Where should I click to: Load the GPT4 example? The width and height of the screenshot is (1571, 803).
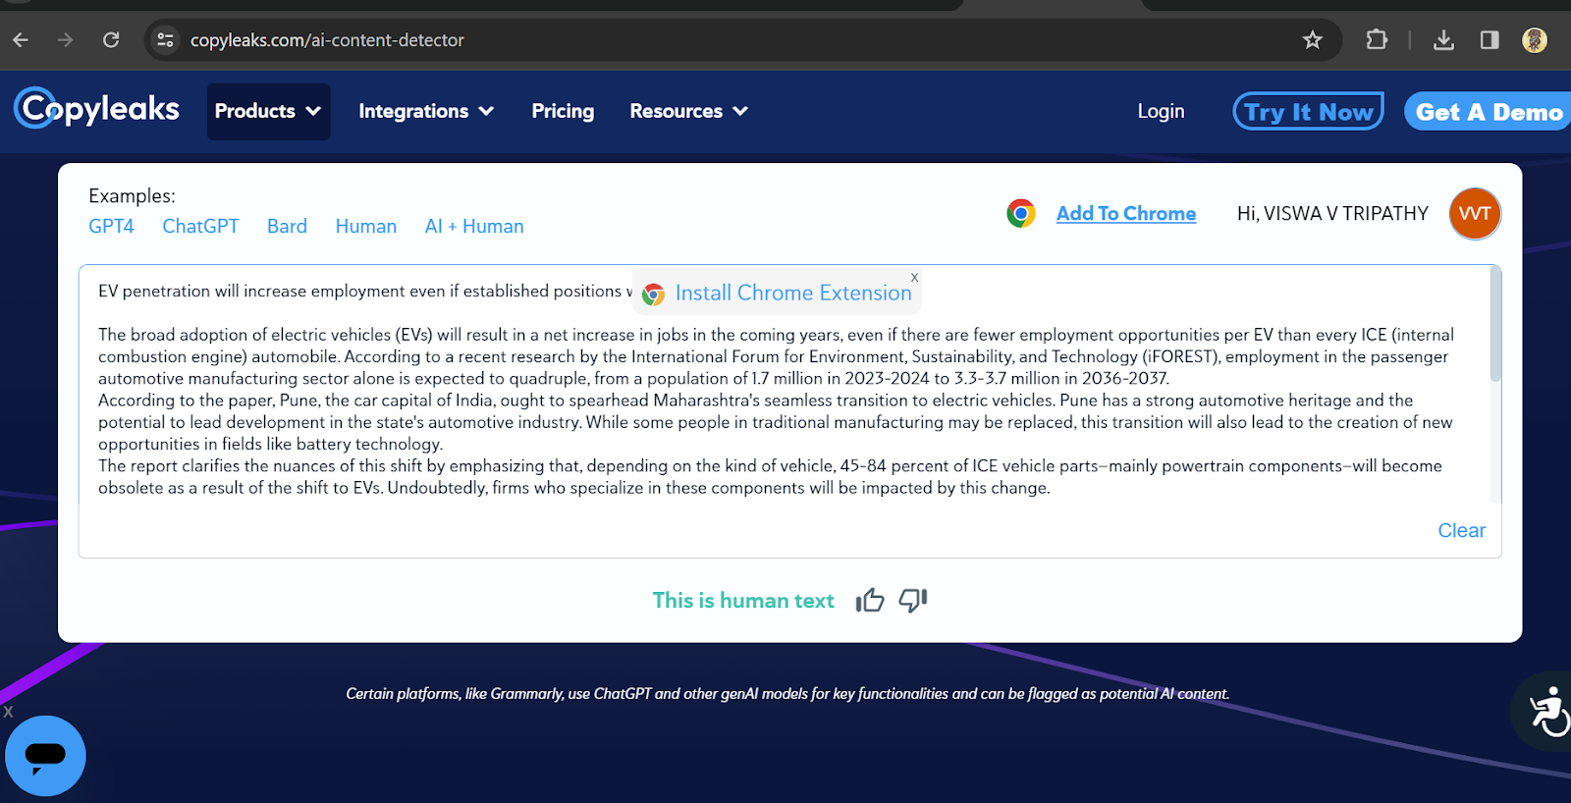click(111, 226)
